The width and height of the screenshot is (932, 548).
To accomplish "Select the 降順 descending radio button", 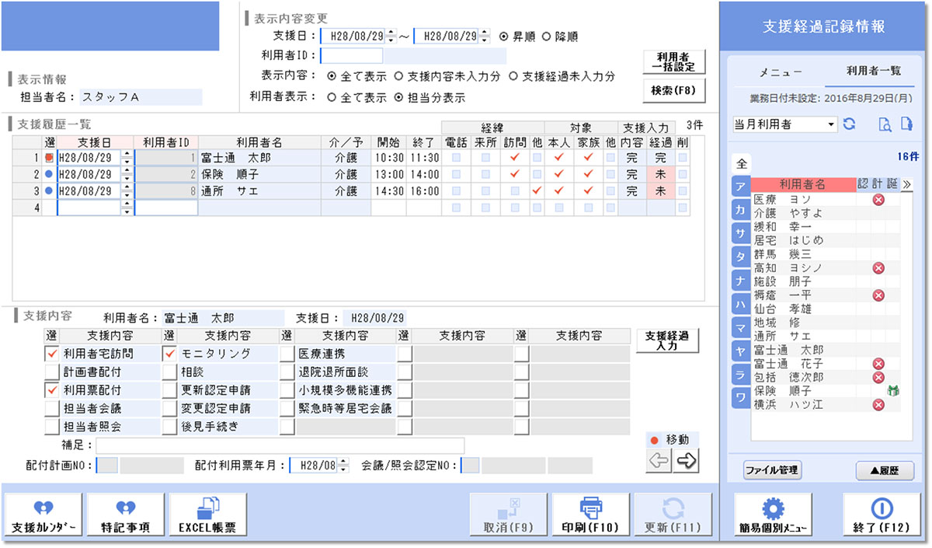I will coord(546,37).
